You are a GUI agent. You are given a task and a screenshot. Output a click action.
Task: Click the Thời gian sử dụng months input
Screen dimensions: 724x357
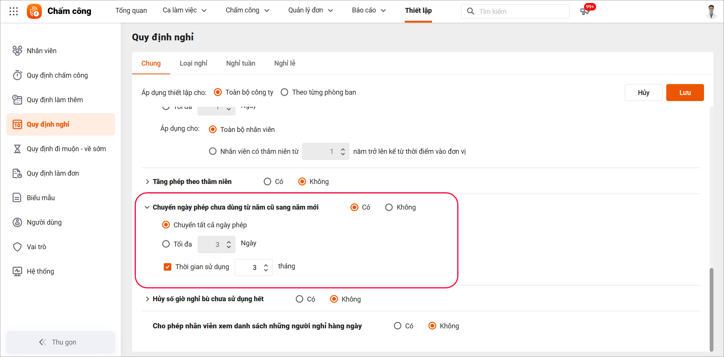tap(254, 268)
